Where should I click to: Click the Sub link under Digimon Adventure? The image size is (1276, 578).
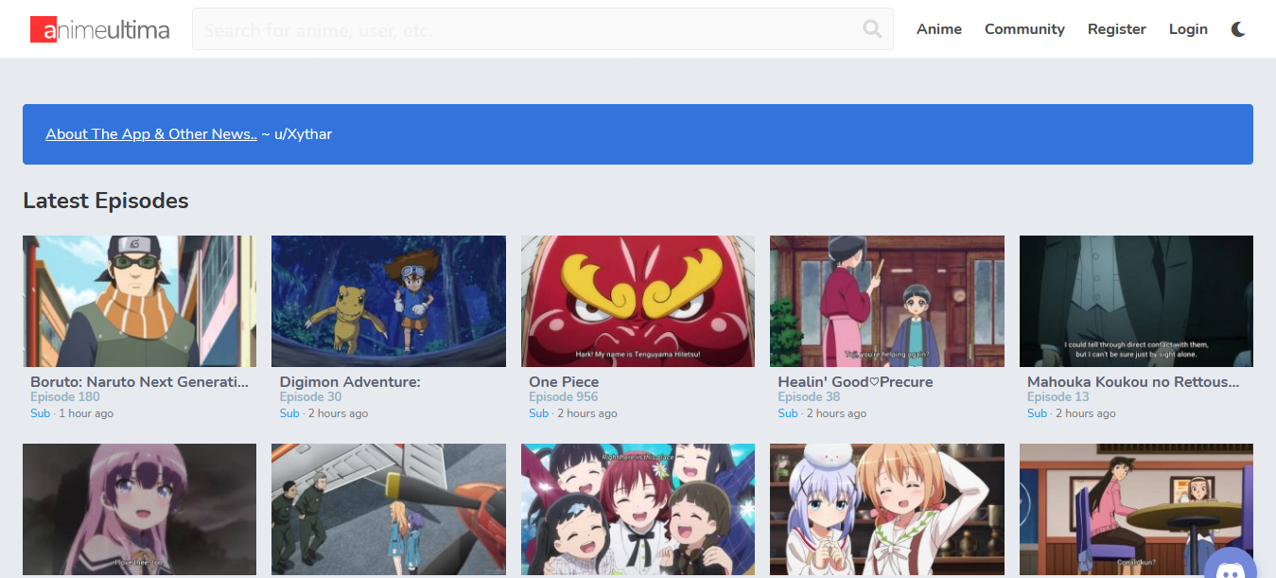pos(288,412)
